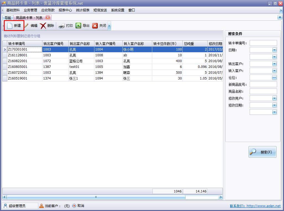This screenshot has width=284, height=211.
Task: Select row Z160822001 in the list
Action: tap(18, 61)
